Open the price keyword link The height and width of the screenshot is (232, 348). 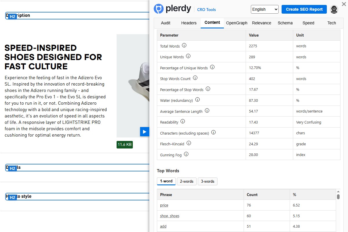click(164, 205)
